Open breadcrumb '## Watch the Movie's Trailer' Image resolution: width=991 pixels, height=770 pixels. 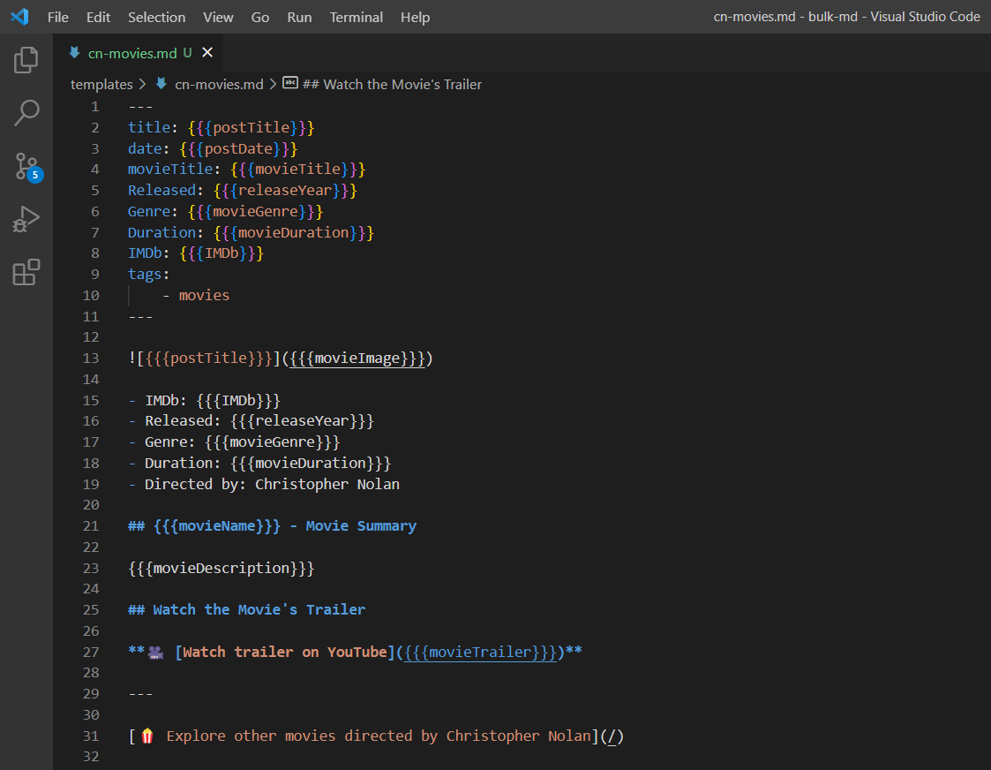point(392,84)
